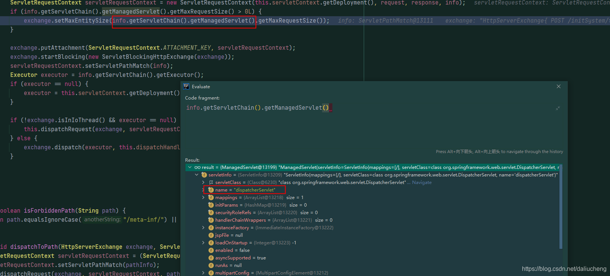Screen dimensions: 610x276
Task: Collapse the result ManagedServlet root node
Action: (190, 167)
